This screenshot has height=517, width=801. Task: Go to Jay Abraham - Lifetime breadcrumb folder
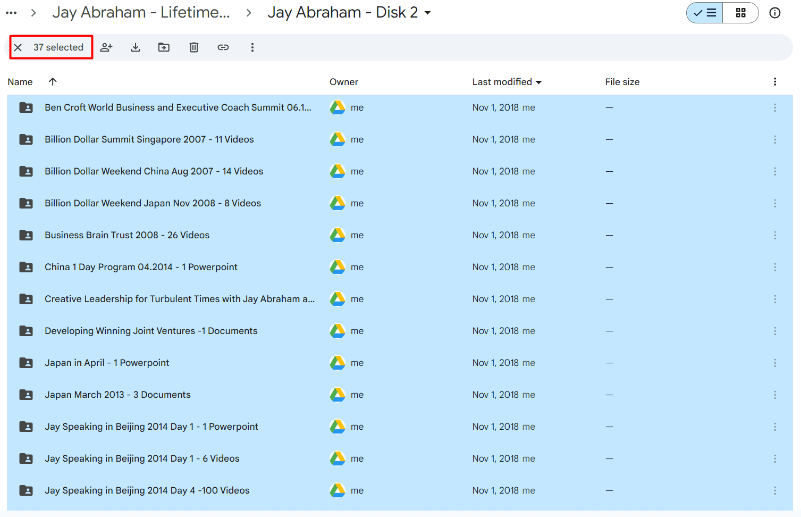coord(141,12)
